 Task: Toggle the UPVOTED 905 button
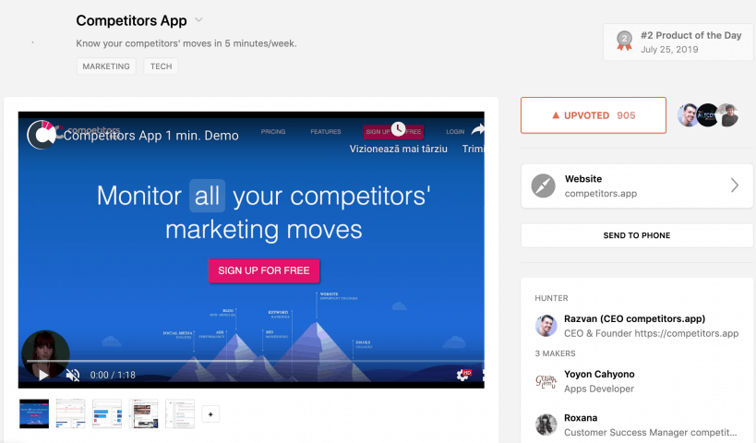tap(594, 115)
